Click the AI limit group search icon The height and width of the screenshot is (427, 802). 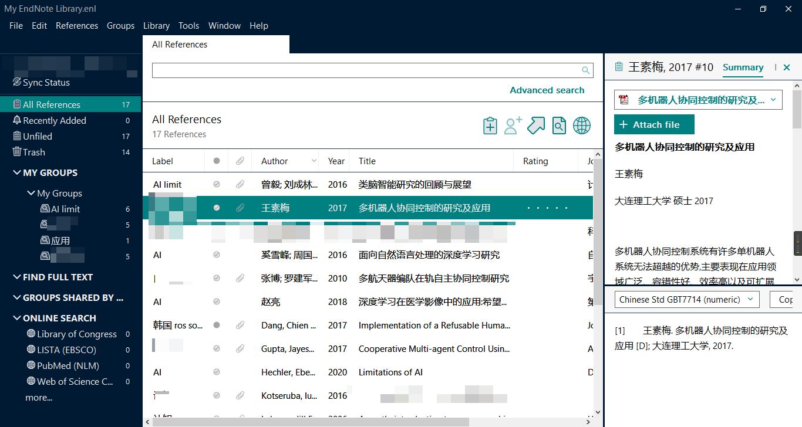[45, 209]
